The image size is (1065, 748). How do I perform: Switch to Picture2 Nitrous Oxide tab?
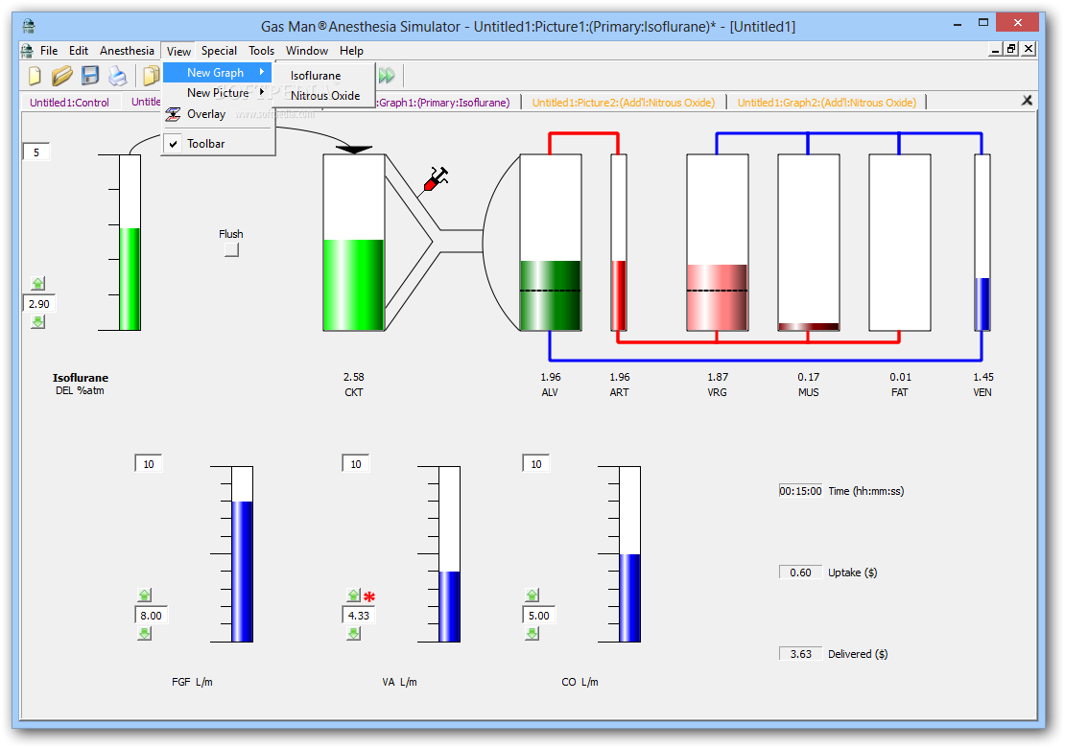click(x=624, y=103)
